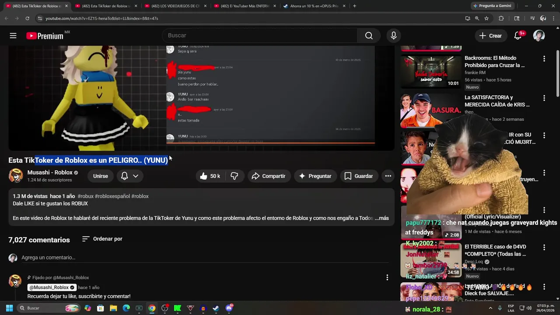Reload the page
560x315 pixels.
27,18
